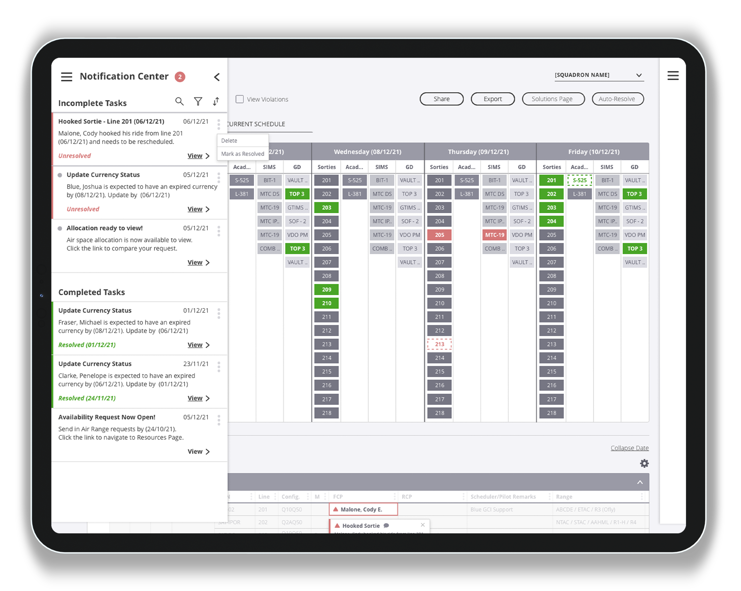The height and width of the screenshot is (591, 741).
Task: Search the incomplete tasks
Action: pos(179,101)
